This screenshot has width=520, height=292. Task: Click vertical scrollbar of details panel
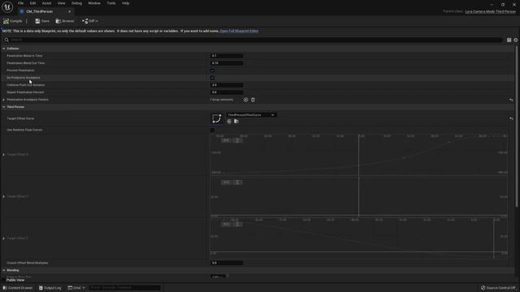click(517, 127)
